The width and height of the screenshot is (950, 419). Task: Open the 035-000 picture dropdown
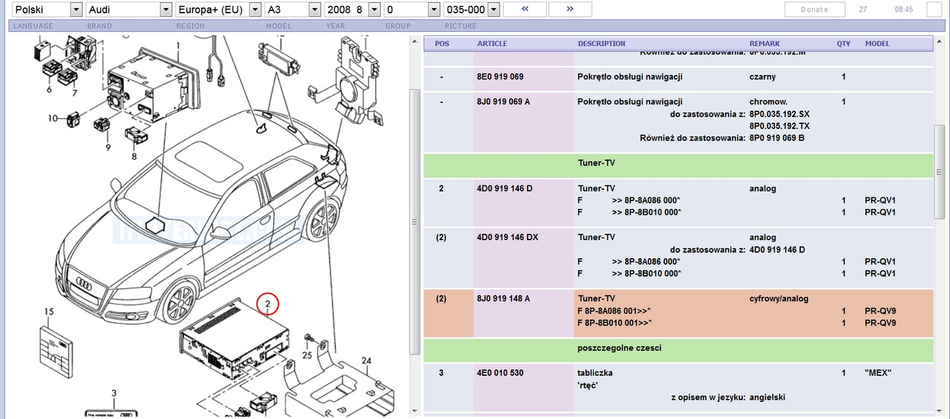471,10
